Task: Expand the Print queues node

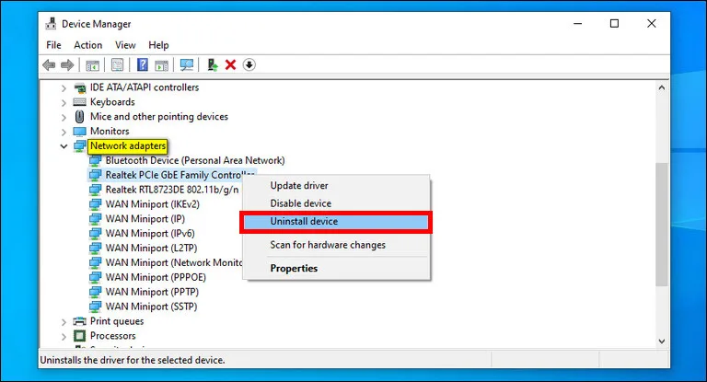Action: (x=64, y=322)
